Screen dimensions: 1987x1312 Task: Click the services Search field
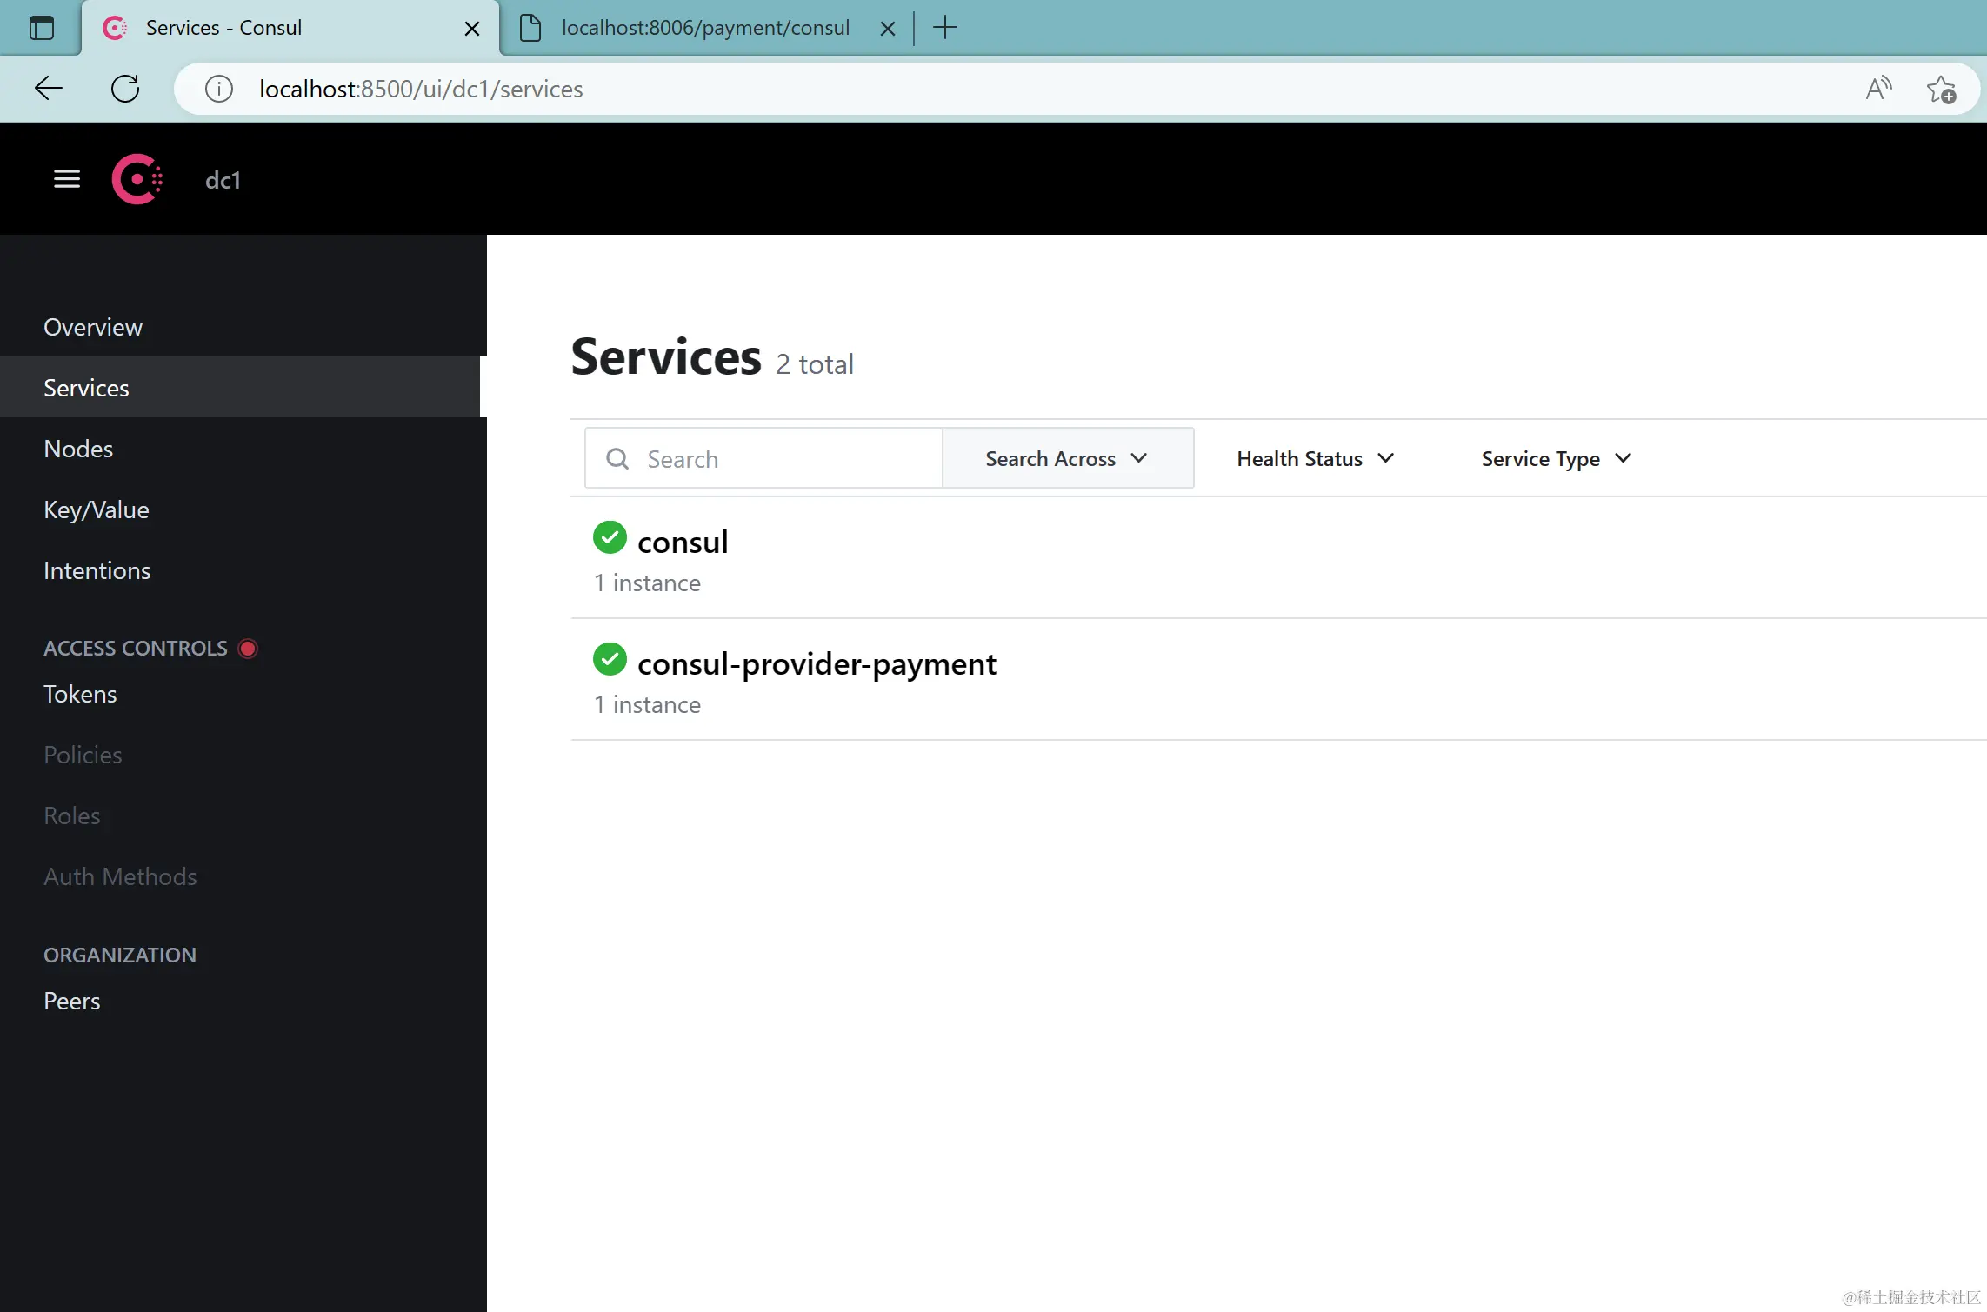click(783, 458)
